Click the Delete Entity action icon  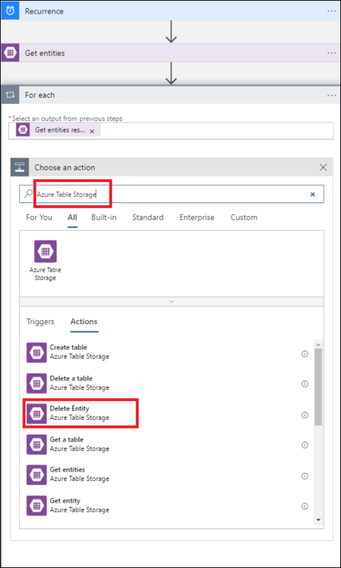click(37, 413)
